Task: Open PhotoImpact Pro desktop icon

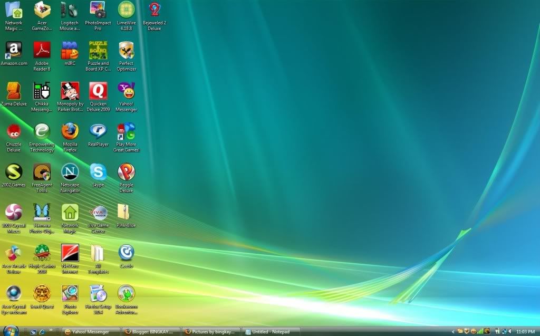Action: pos(98,16)
